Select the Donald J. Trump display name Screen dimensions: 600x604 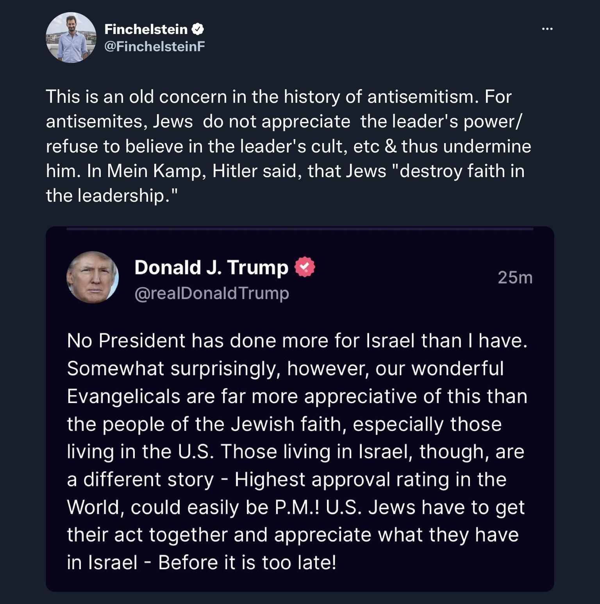coord(211,268)
